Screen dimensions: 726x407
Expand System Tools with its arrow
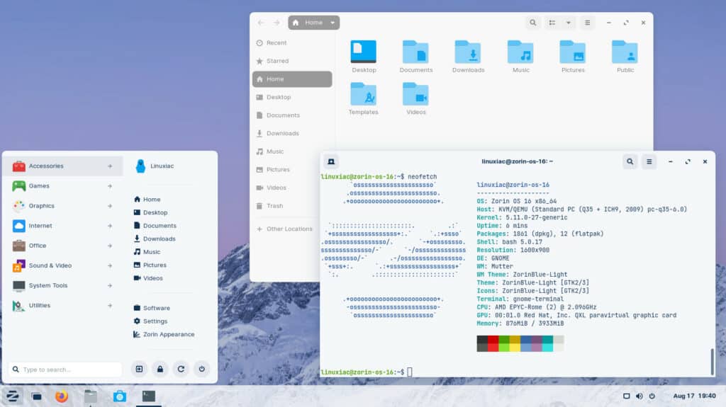(110, 286)
